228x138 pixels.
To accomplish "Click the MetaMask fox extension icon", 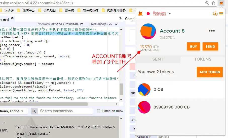I will coord(221,3).
